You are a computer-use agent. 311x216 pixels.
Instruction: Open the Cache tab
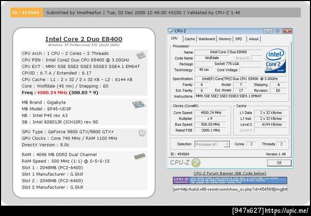(x=190, y=39)
